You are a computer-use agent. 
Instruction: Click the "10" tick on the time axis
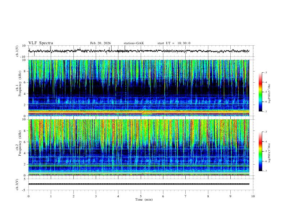[253, 196]
